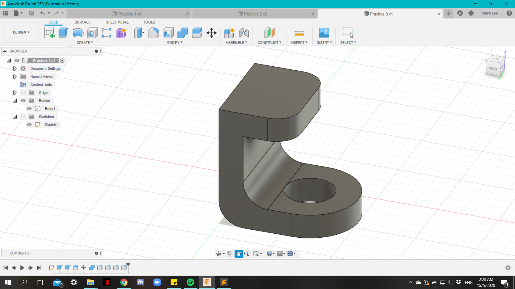Toggle visibility of Sketch1
The height and width of the screenshot is (289, 515).
(29, 124)
